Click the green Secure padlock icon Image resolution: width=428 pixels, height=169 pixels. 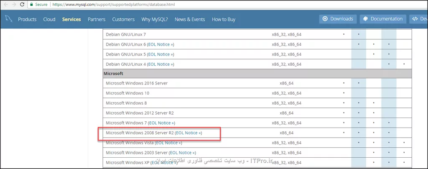32,5
